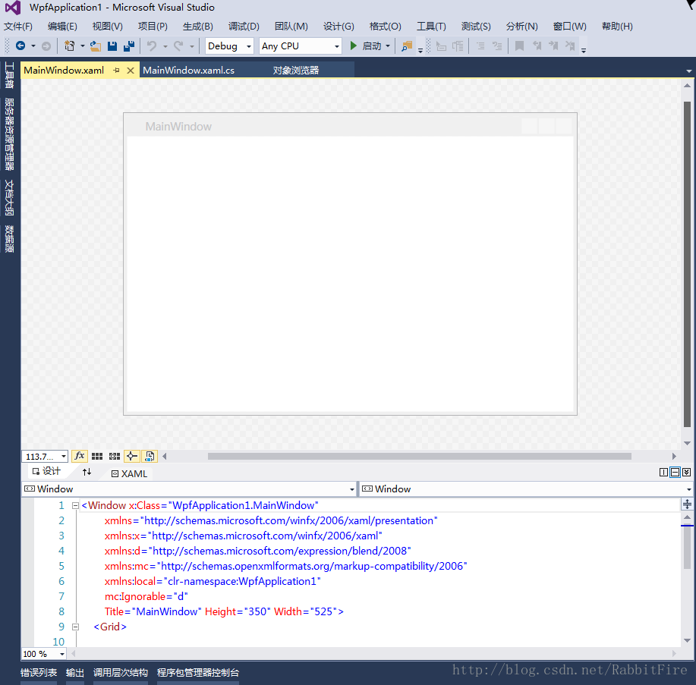Open dropdown arrow next to 启动 button
Screen dimensions: 696x685
pos(388,46)
